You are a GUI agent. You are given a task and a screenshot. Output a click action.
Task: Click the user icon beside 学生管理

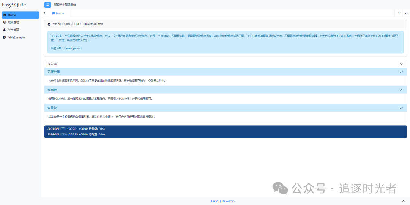5,30
